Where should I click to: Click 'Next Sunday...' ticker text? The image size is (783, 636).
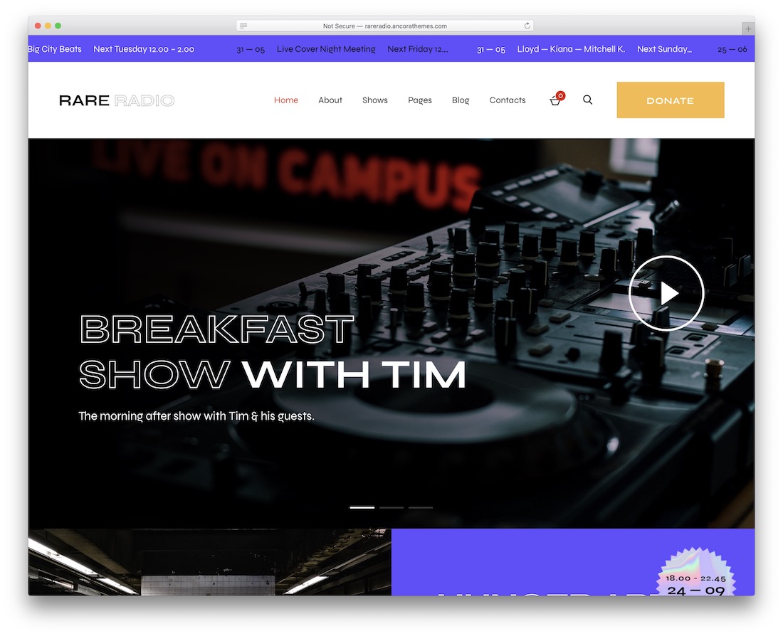point(665,49)
